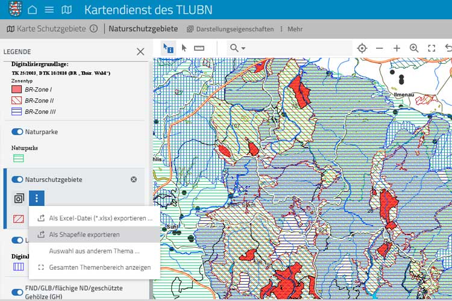Click the BR-Zone III blue swatch

(x=16, y=111)
